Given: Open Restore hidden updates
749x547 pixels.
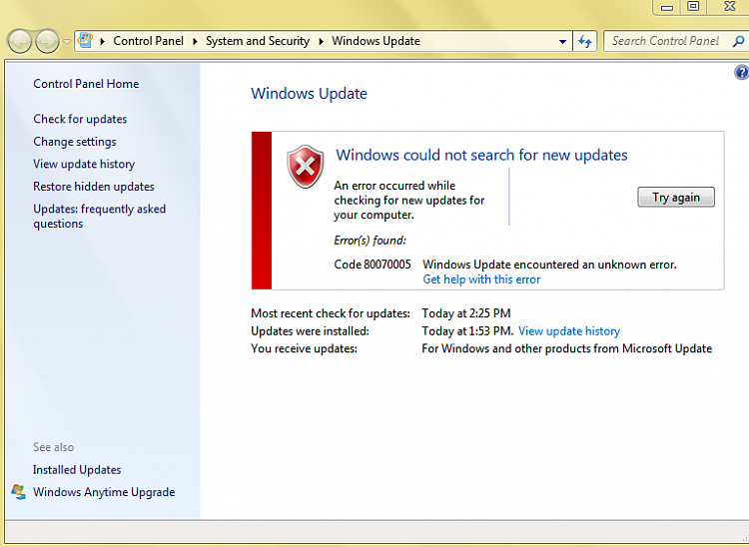Looking at the screenshot, I should (x=94, y=187).
